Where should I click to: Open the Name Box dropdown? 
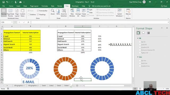pos(12,22)
